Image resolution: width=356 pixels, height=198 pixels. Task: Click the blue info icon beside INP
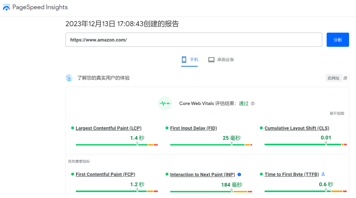coord(239,174)
